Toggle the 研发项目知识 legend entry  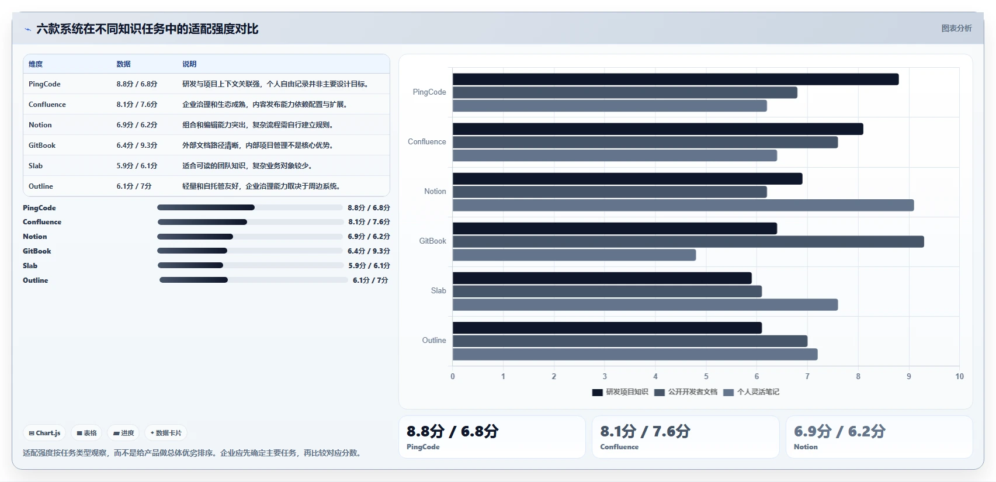click(620, 392)
